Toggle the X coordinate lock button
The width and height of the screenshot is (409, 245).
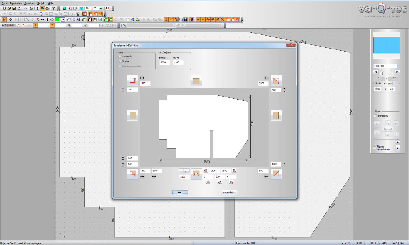point(35,25)
